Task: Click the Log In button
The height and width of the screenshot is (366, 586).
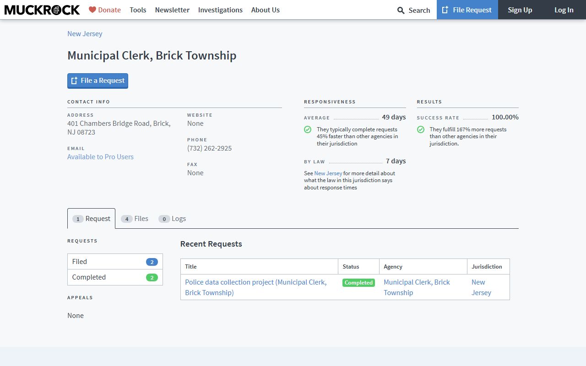Action: 564,10
